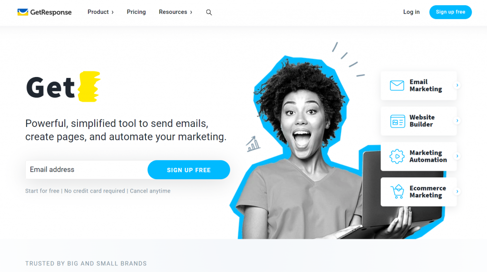This screenshot has height=272, width=487.
Task: Focus the Email address input field
Action: tap(87, 170)
